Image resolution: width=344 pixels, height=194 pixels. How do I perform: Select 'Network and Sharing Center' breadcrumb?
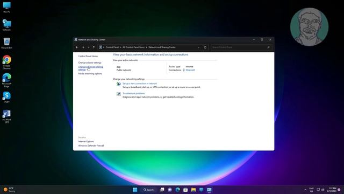click(x=162, y=47)
